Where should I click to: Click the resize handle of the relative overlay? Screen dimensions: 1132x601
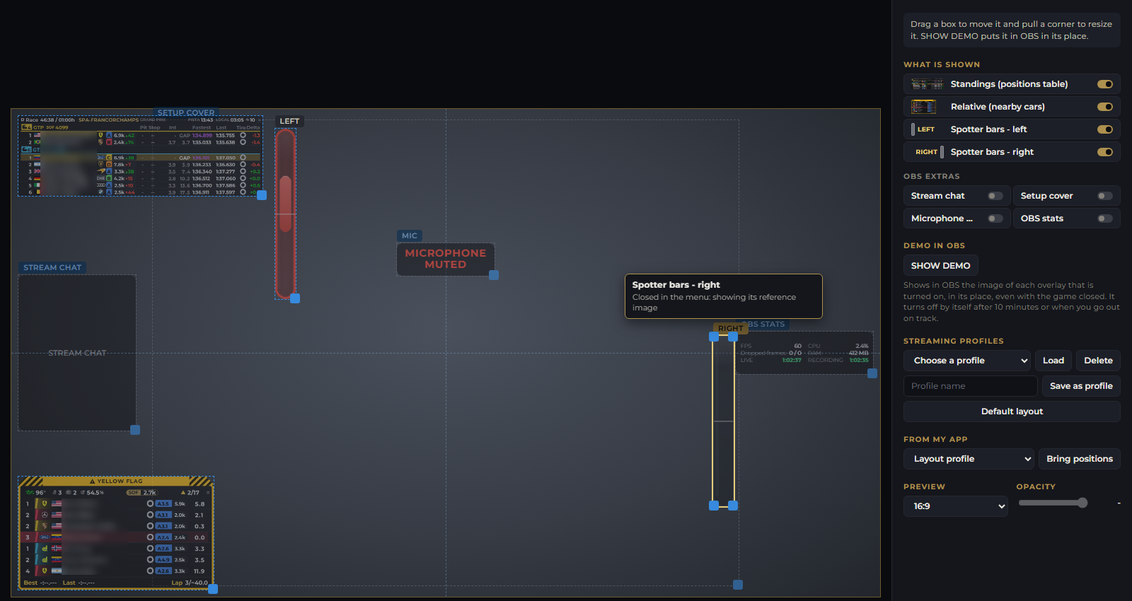tap(213, 588)
